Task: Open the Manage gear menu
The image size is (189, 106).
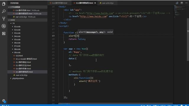Action: coord(4,101)
